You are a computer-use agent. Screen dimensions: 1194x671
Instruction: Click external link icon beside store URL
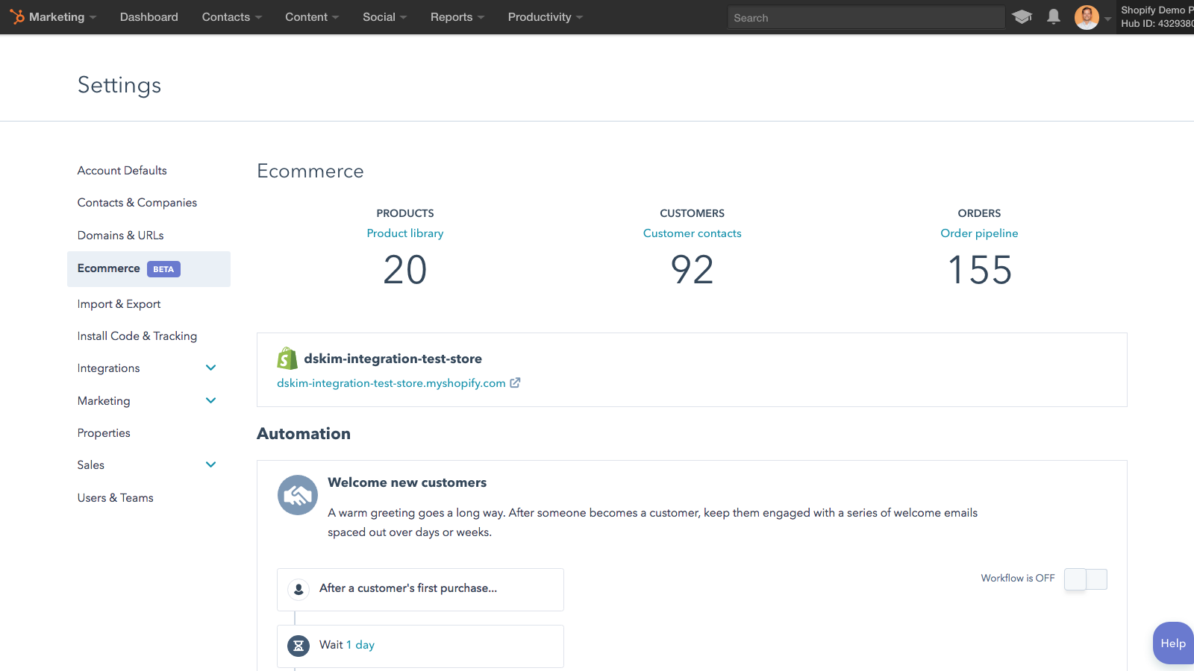click(x=515, y=382)
